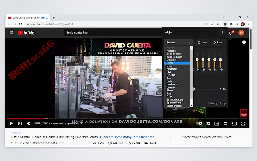Choose the Electronic preset

[177, 69]
